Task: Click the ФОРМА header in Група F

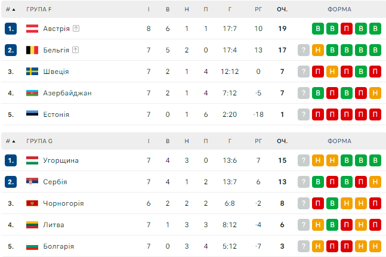Action: 339,9
